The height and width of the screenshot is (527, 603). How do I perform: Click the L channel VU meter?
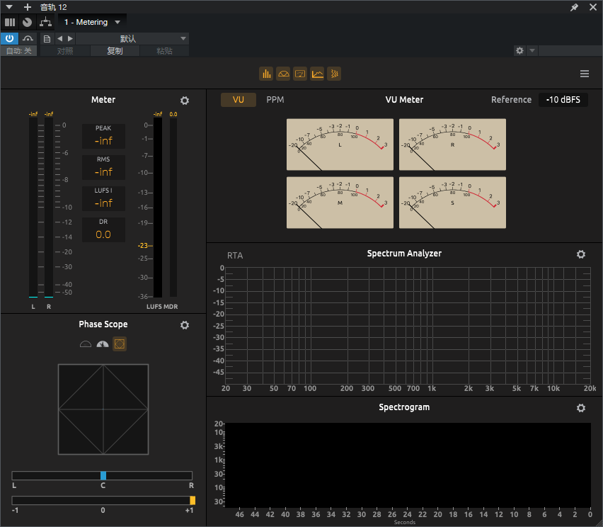pyautogui.click(x=340, y=144)
